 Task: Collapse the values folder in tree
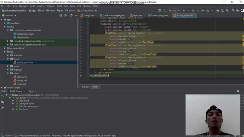[x=8, y=73]
